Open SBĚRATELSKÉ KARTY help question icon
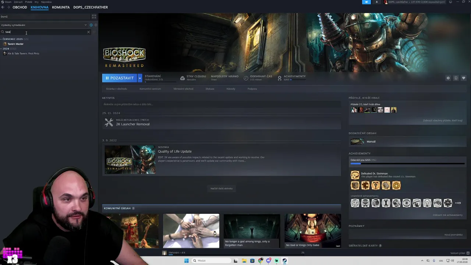The image size is (471, 265). pos(380,245)
